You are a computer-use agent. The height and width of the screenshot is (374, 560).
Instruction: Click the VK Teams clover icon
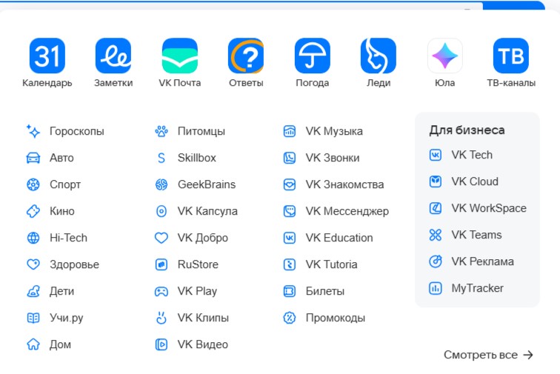pos(436,235)
